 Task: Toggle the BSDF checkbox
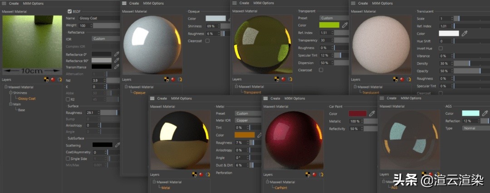pyautogui.click(x=69, y=11)
